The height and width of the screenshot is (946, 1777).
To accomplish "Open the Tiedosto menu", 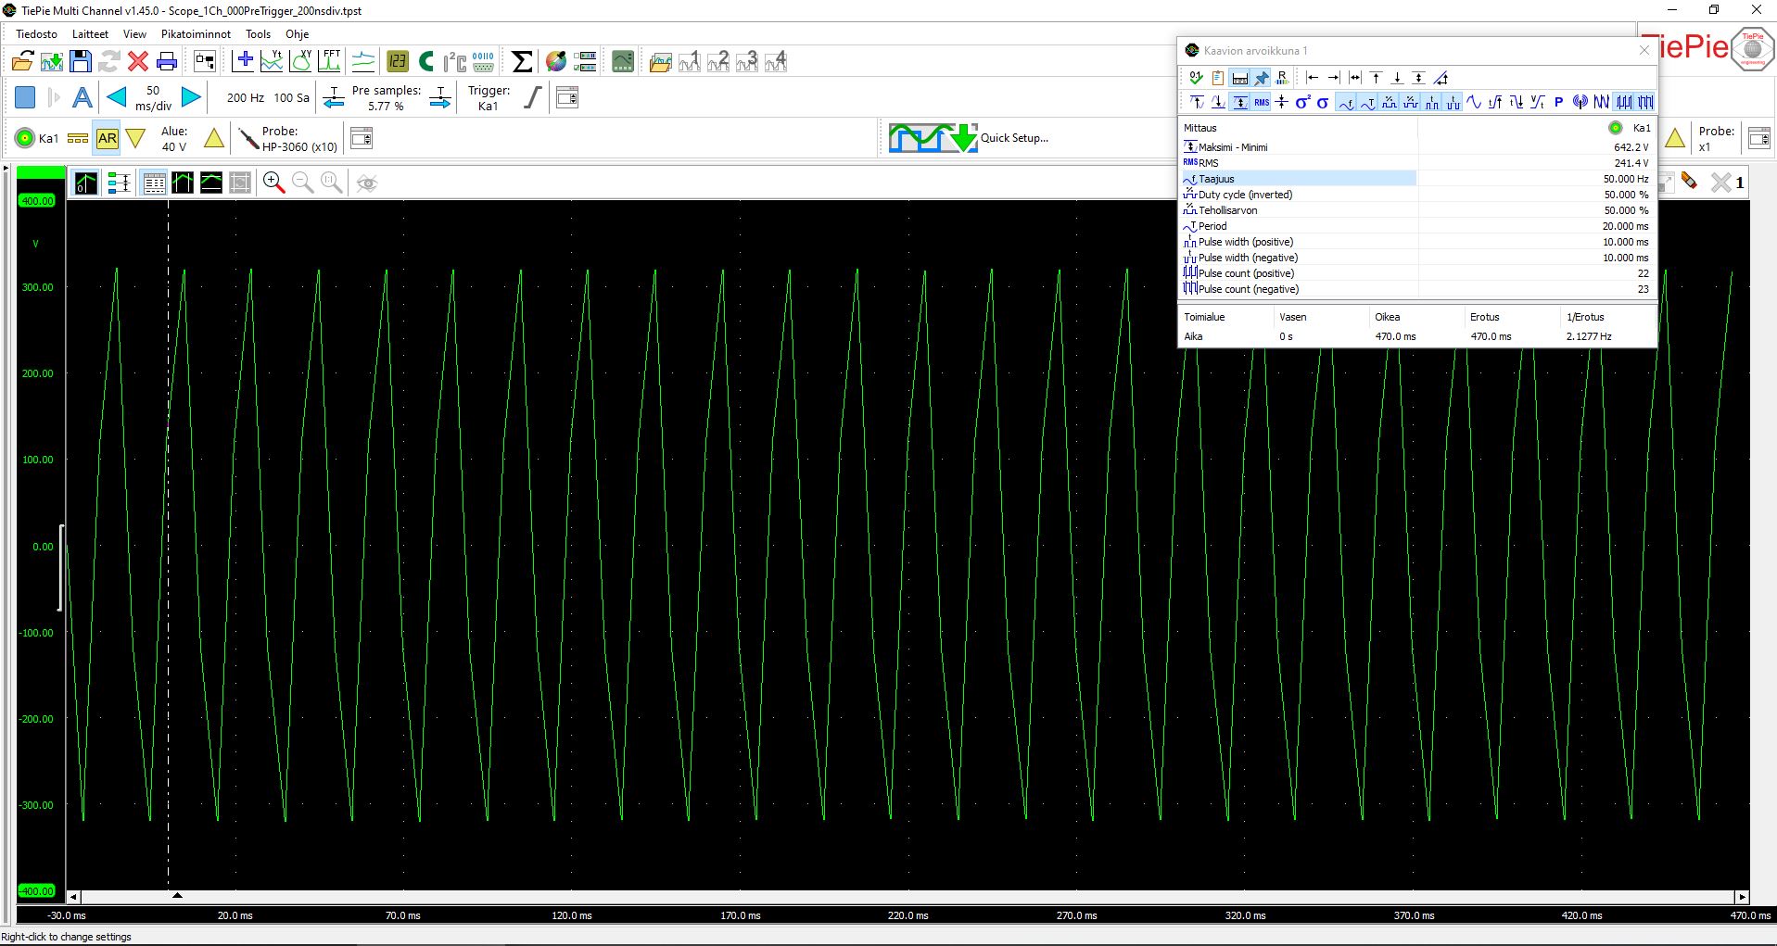I will [x=36, y=33].
